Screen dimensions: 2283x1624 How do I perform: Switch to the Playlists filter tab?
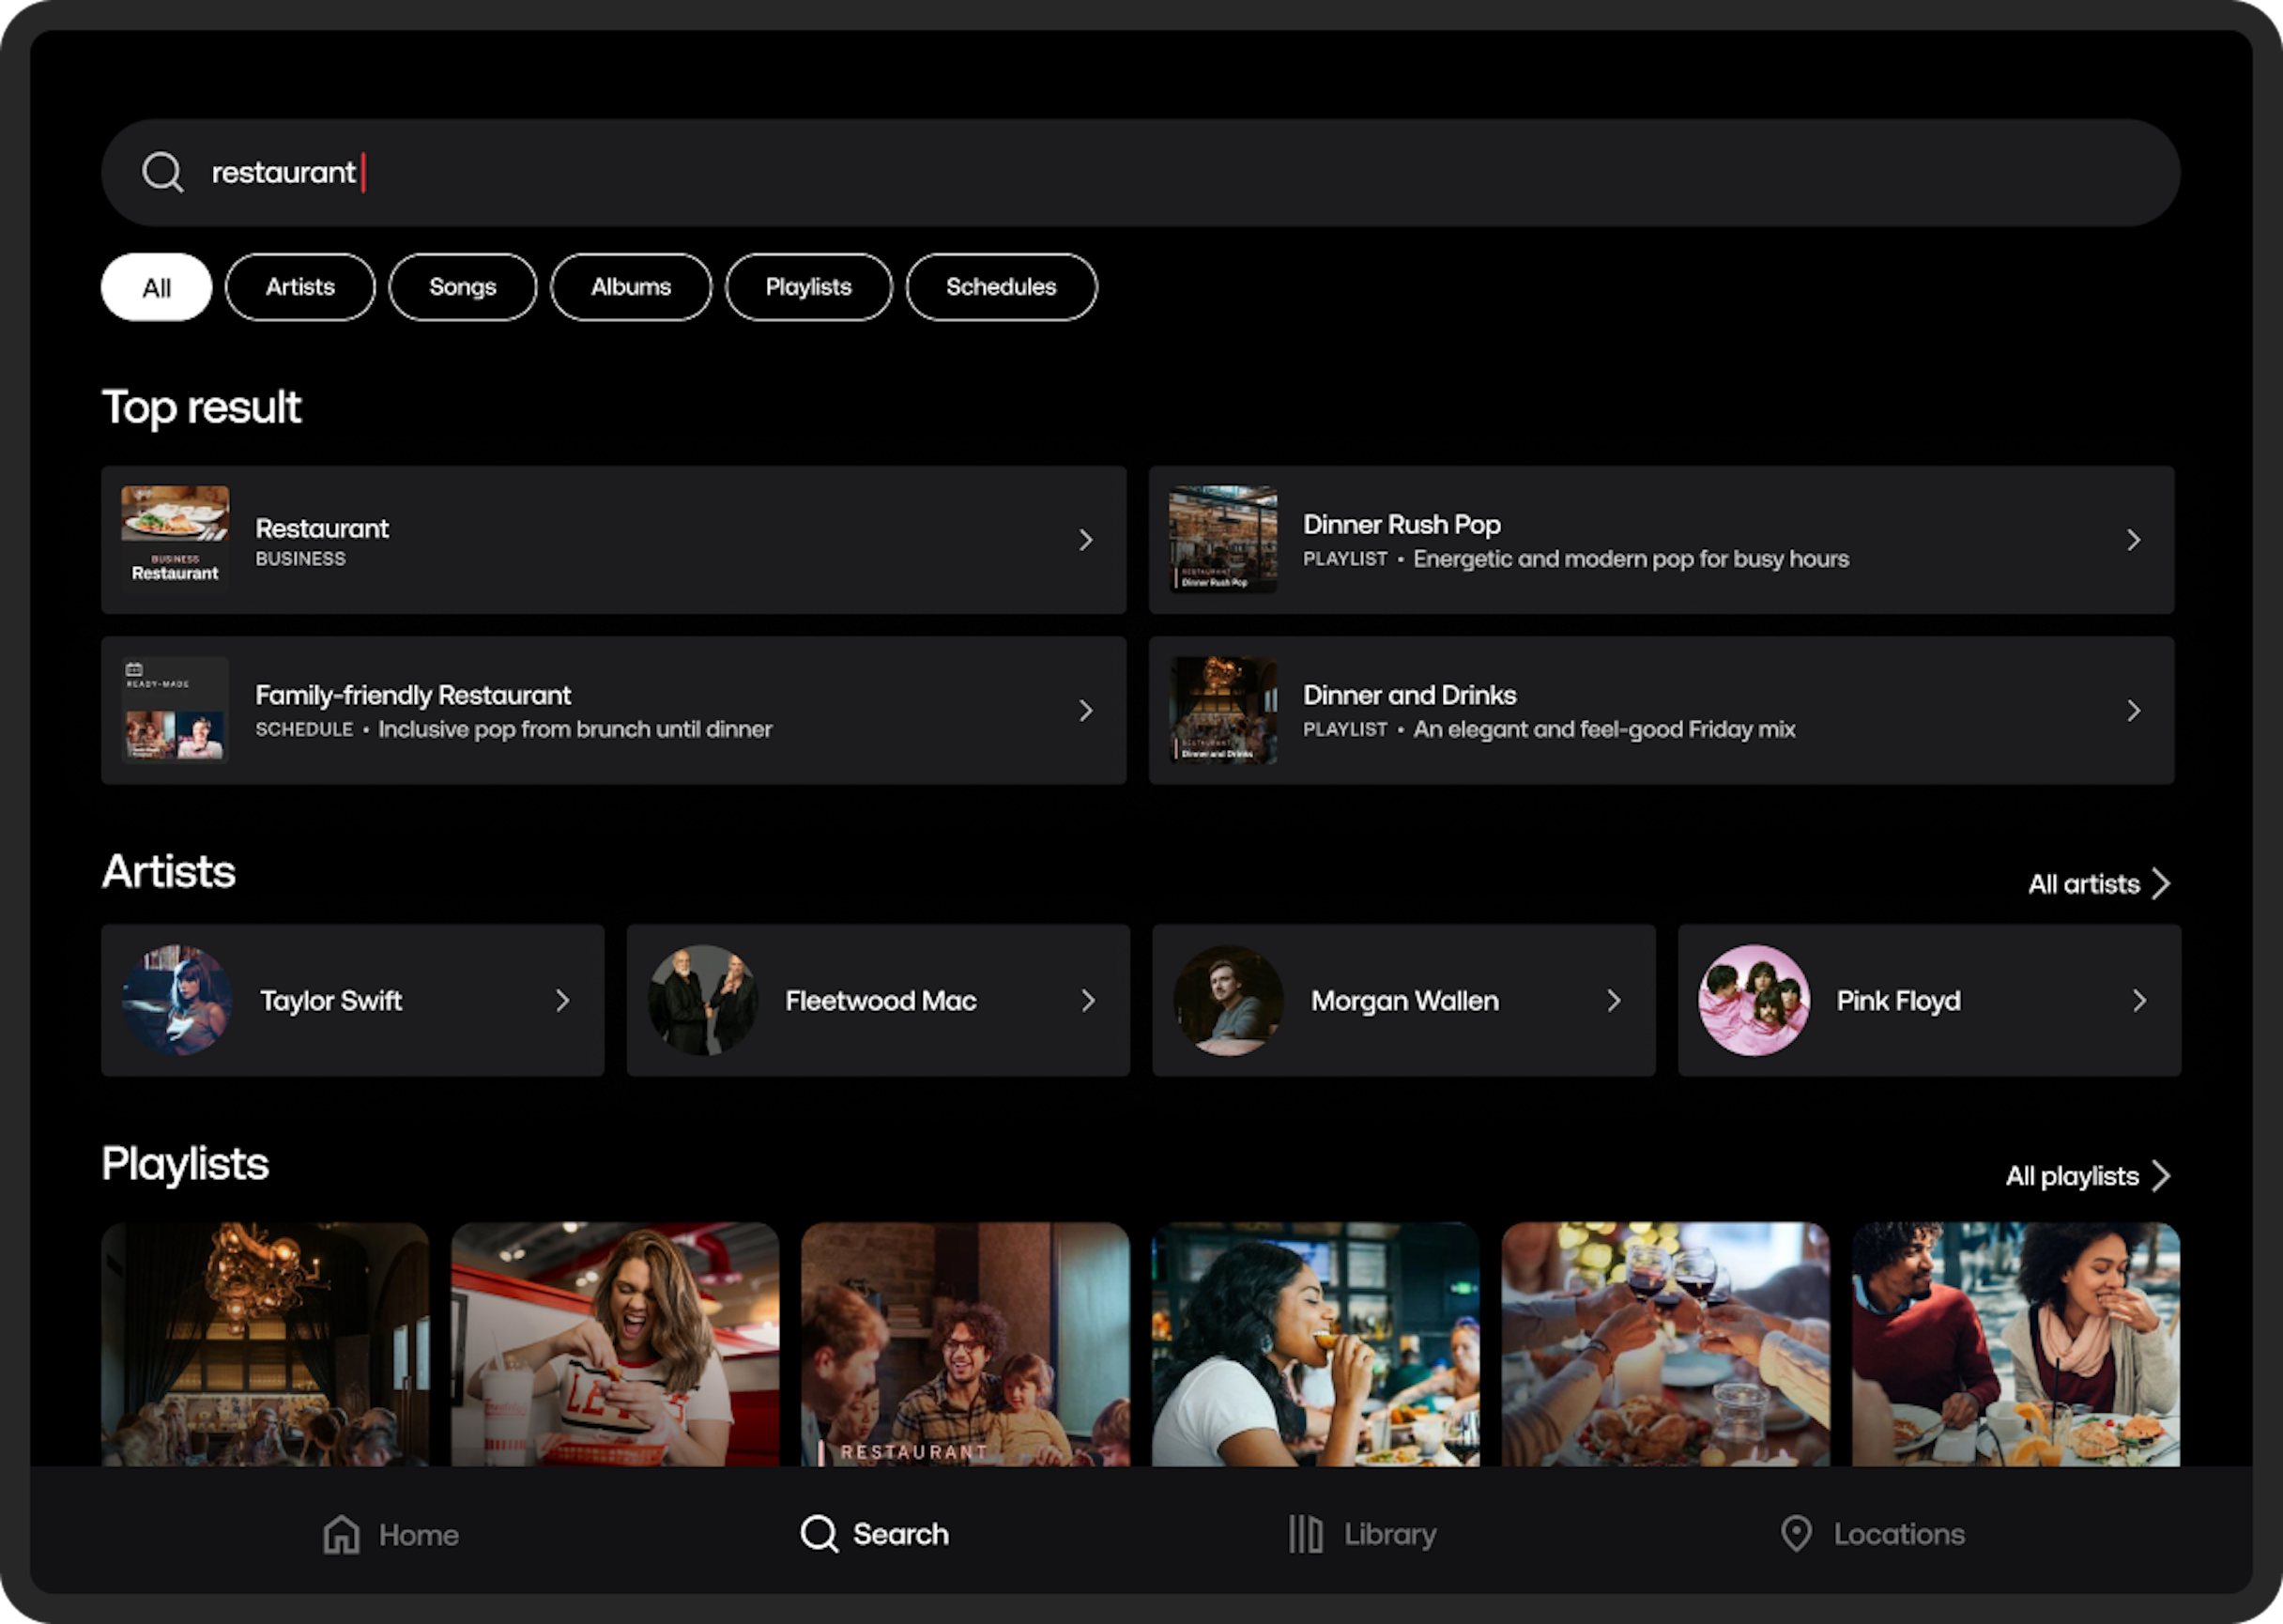(x=808, y=287)
